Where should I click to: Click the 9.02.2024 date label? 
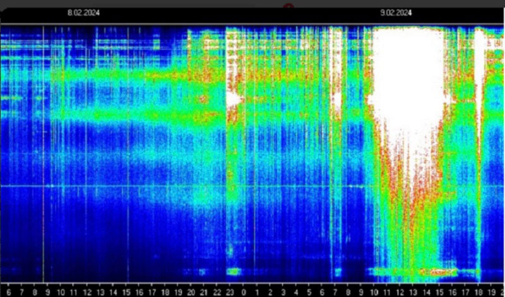[396, 13]
